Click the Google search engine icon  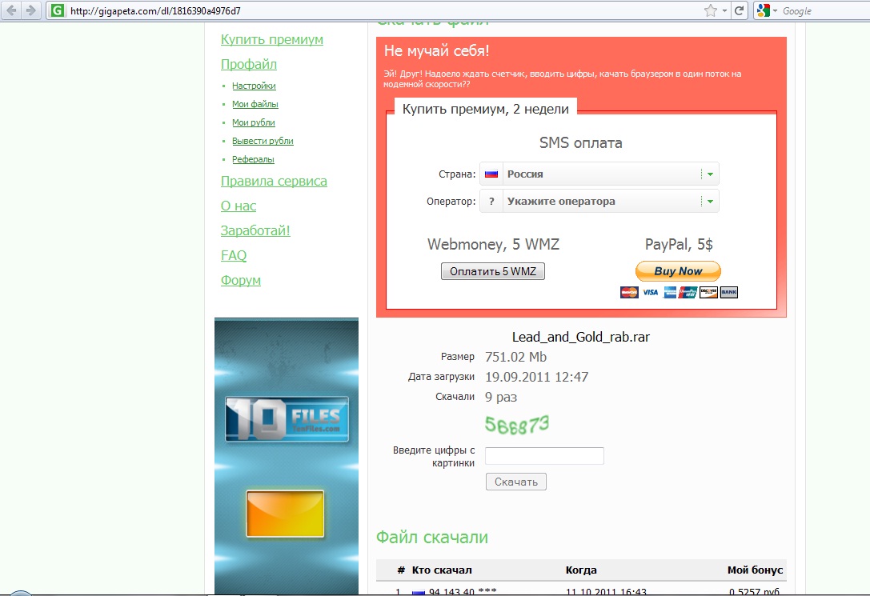[x=763, y=10]
